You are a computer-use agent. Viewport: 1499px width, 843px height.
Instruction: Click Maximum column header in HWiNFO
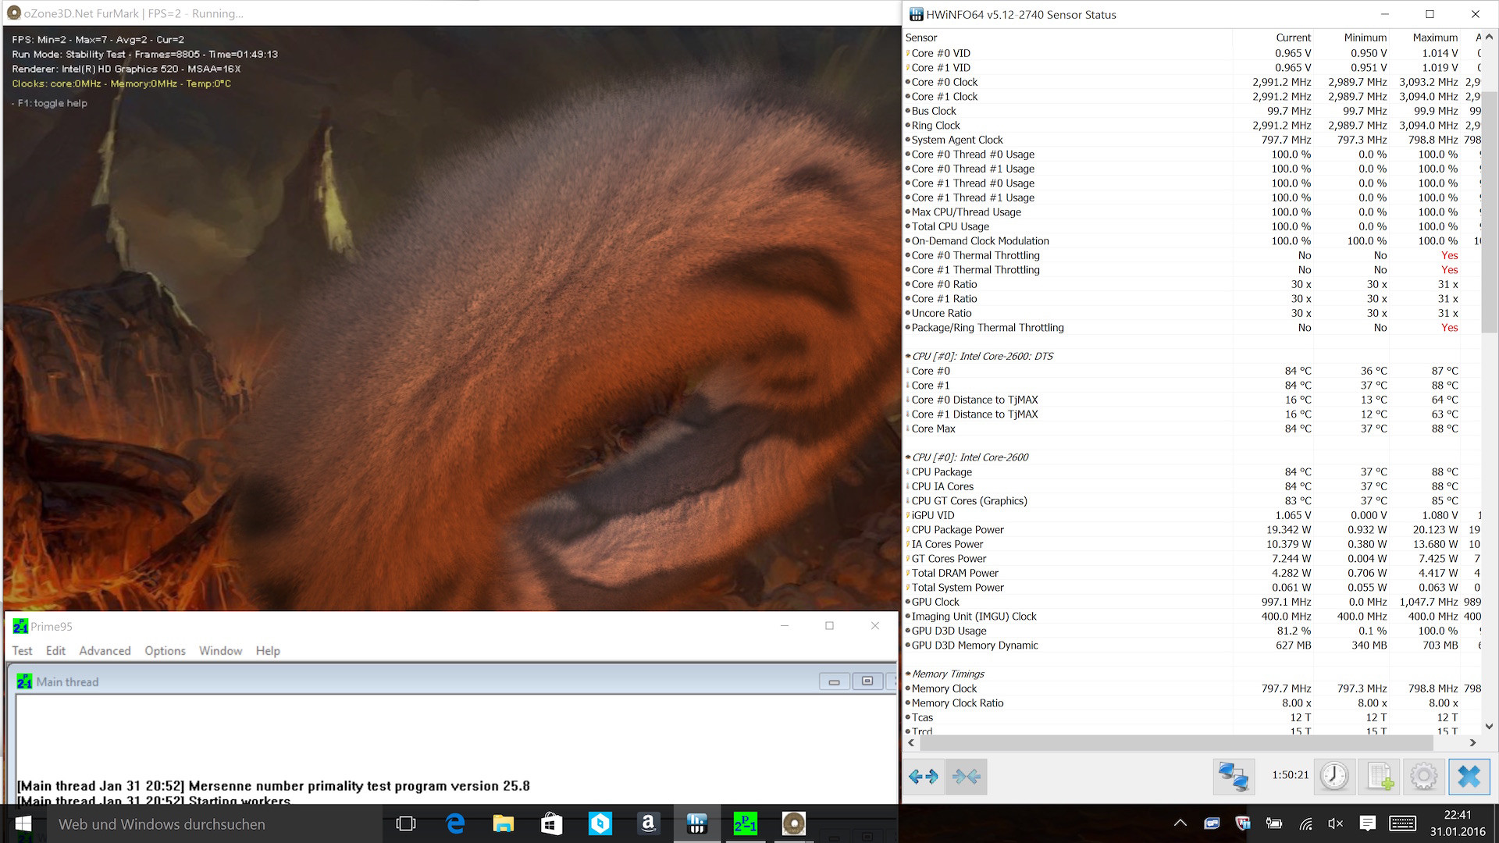[x=1435, y=37]
